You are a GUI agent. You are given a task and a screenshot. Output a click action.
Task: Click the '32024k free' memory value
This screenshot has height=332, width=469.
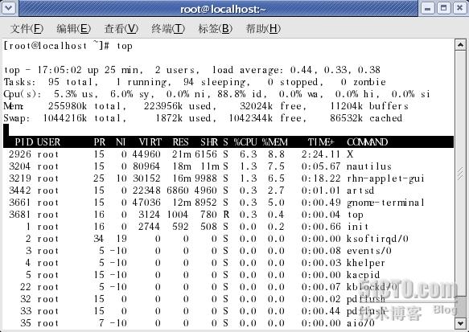coord(273,106)
